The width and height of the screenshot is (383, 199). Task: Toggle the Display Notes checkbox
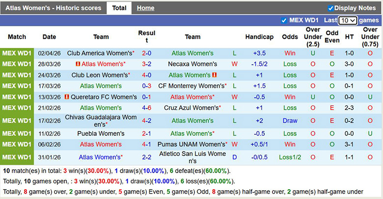pos(330,8)
